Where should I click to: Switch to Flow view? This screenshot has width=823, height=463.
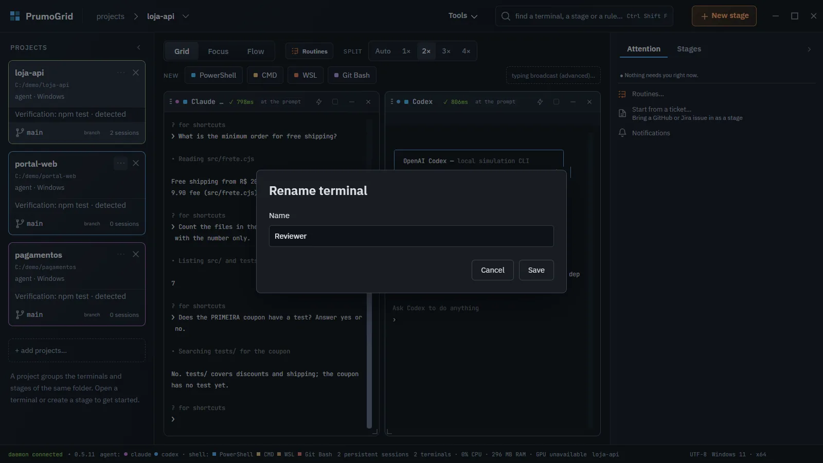click(256, 51)
